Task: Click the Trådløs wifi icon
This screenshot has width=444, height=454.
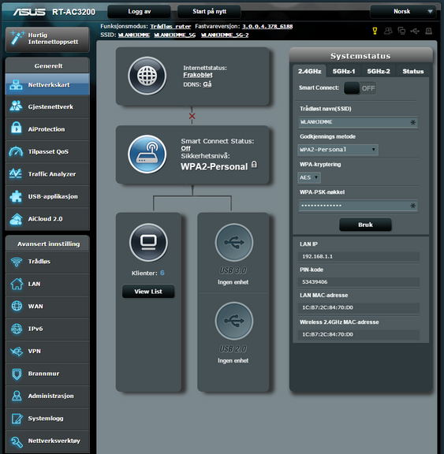Action: click(x=17, y=262)
